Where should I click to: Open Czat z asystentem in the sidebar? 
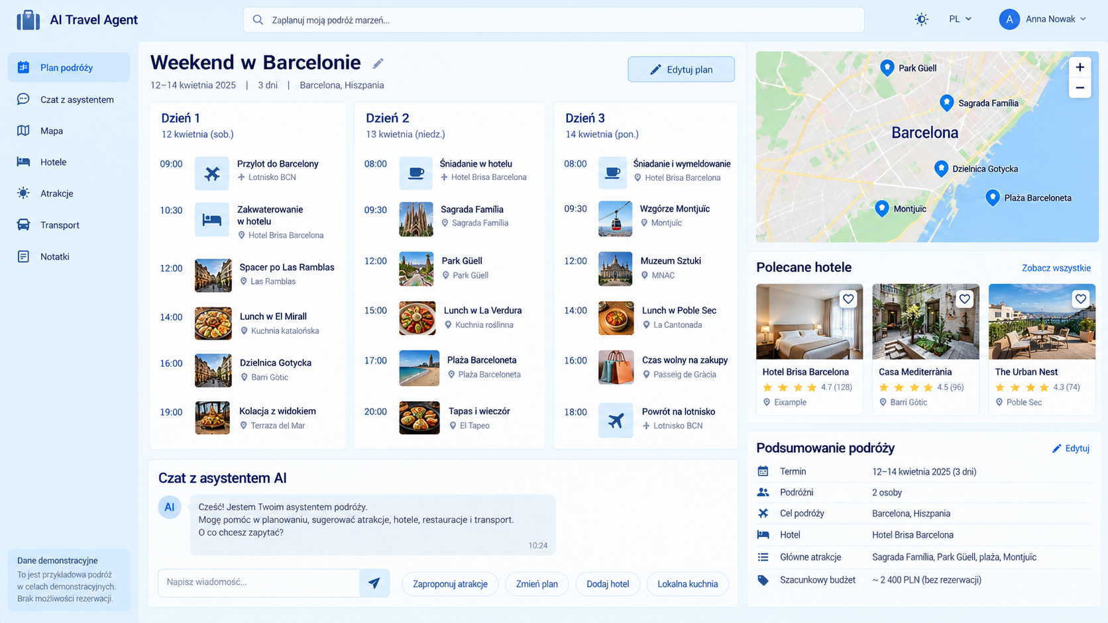[69, 99]
